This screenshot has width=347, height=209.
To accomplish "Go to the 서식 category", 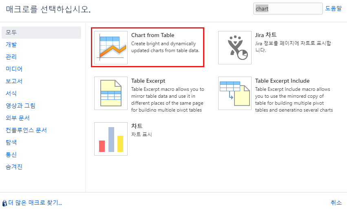I will click(x=11, y=93).
